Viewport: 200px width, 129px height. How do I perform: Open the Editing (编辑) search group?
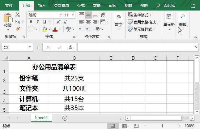pyautogui.click(x=182, y=21)
